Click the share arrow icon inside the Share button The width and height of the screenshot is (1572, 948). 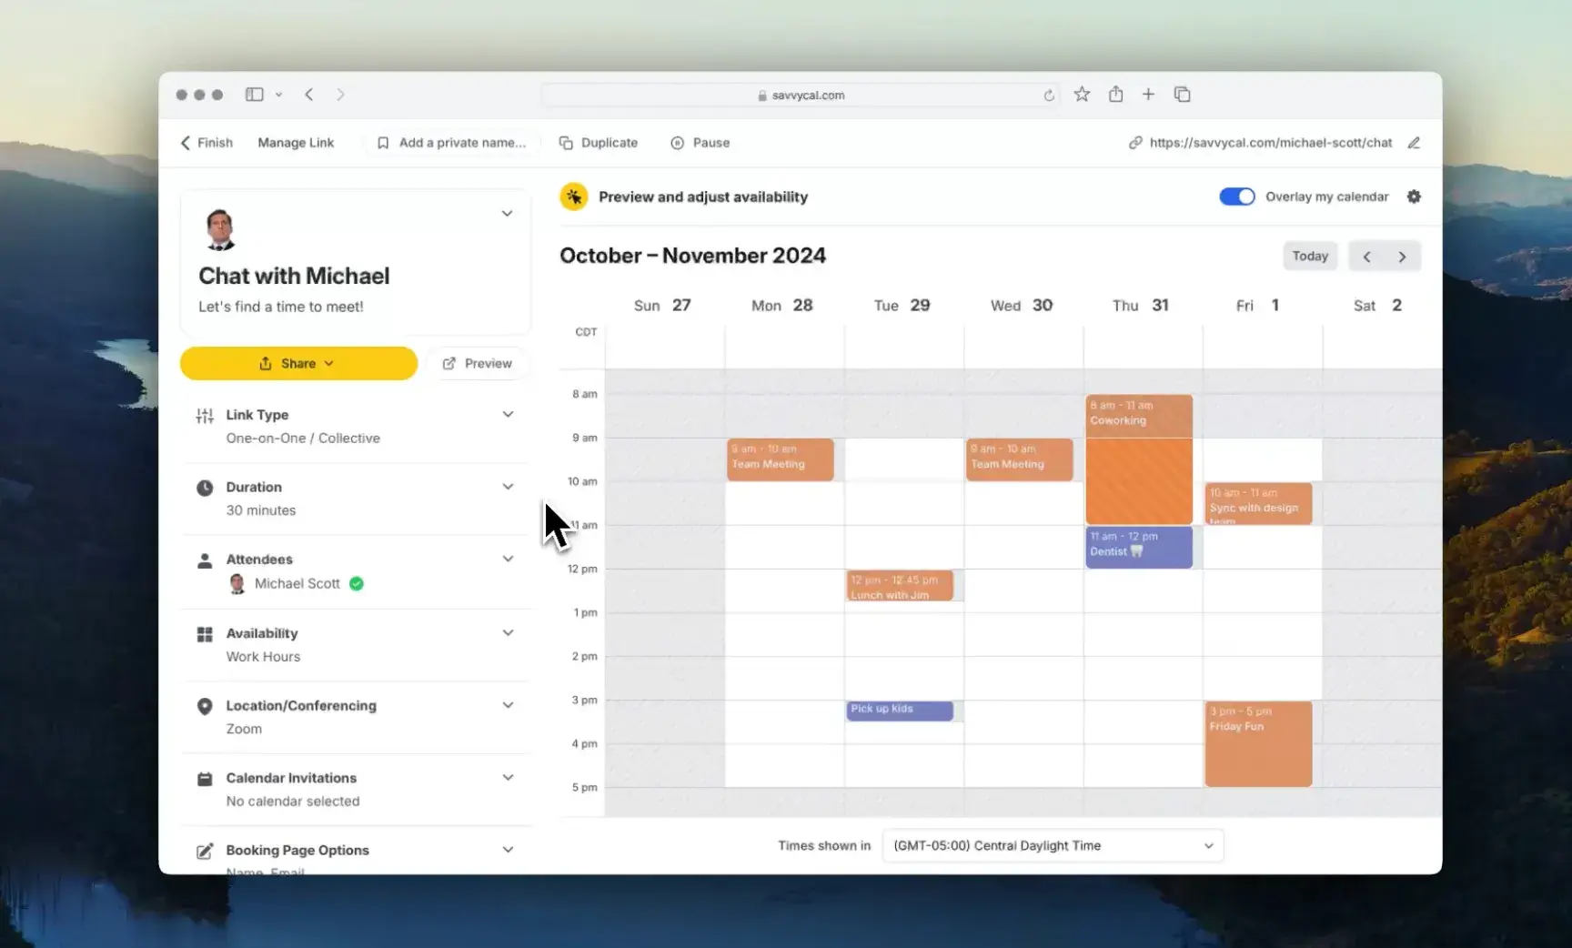click(x=265, y=363)
